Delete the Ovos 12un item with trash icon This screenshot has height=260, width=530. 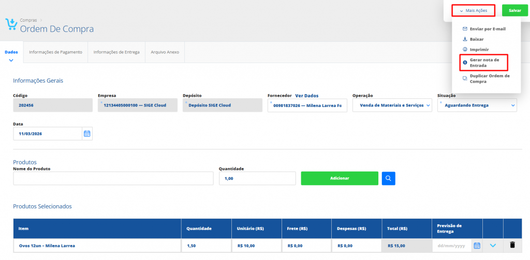(512, 245)
